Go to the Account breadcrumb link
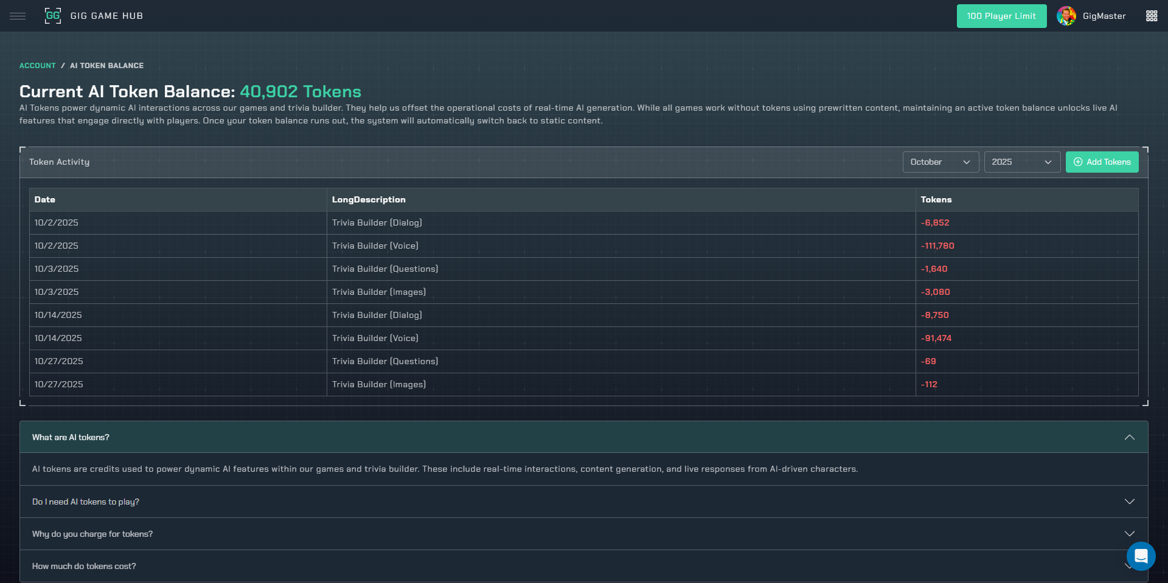Image resolution: width=1168 pixels, height=583 pixels. point(37,66)
